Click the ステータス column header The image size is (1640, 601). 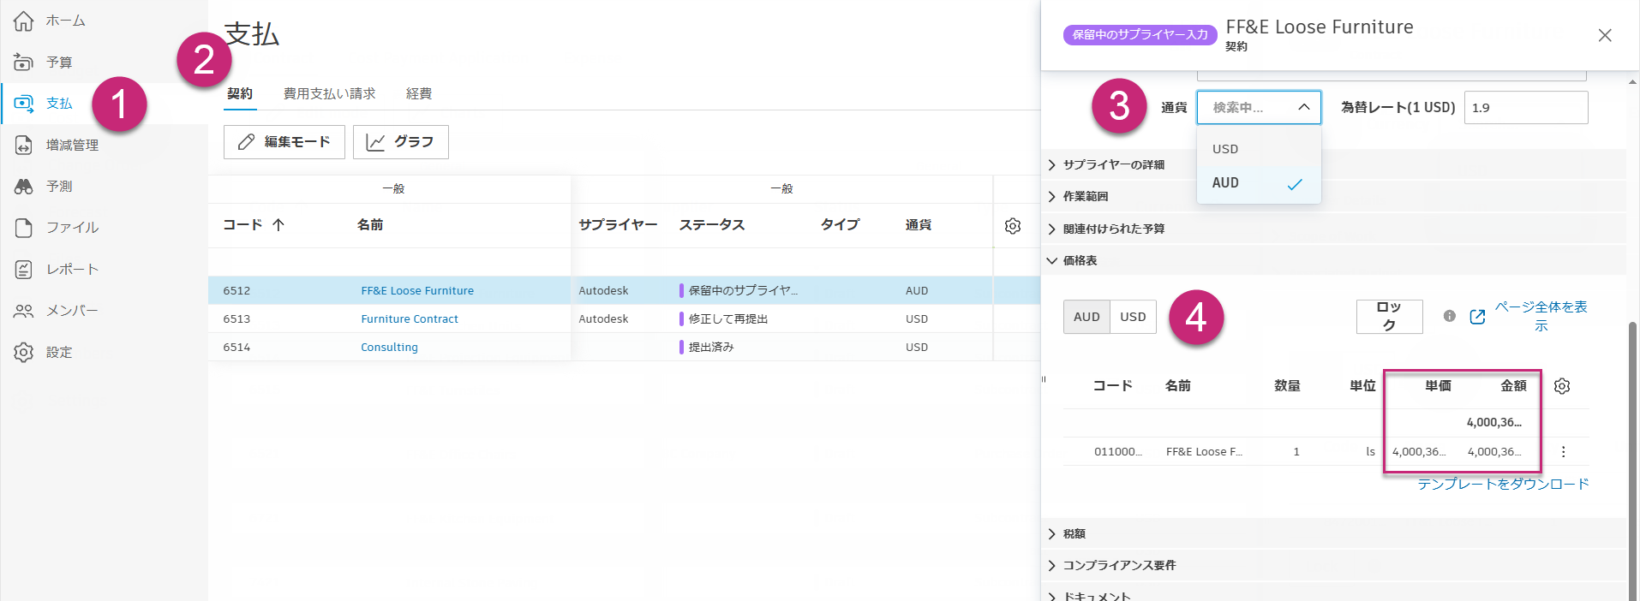712,225
